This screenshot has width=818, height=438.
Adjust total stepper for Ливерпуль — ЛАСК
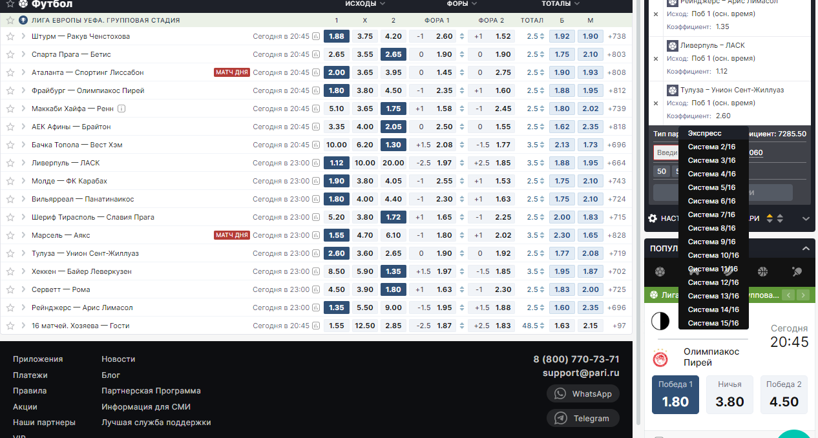coord(542,163)
